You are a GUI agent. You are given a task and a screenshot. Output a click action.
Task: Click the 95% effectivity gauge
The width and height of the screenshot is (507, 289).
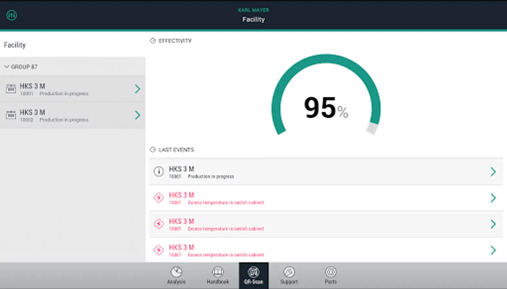tap(326, 95)
